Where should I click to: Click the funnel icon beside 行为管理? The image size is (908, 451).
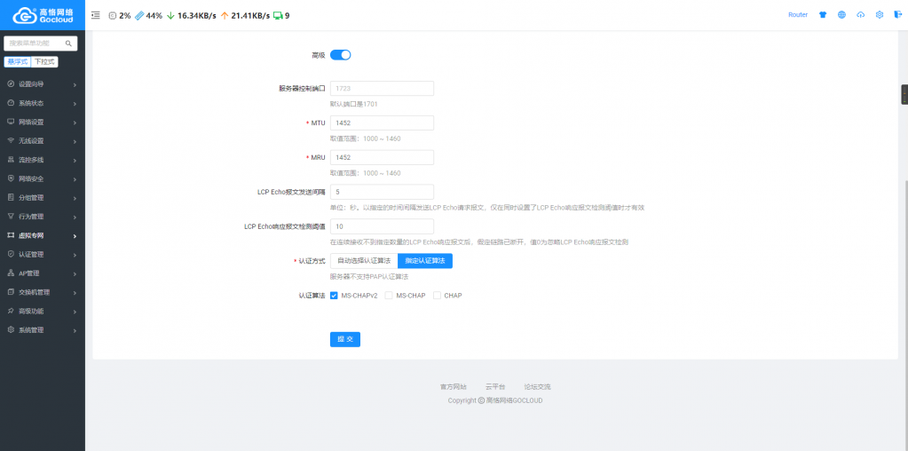pos(11,217)
